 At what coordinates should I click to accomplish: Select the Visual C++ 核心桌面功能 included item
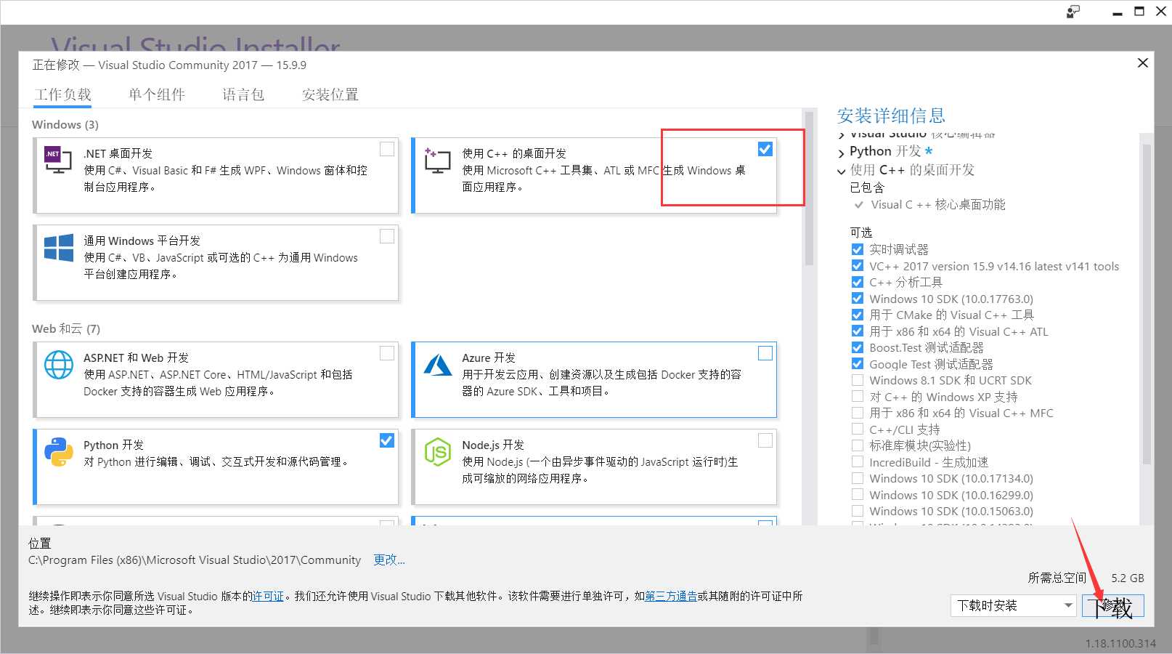(937, 205)
